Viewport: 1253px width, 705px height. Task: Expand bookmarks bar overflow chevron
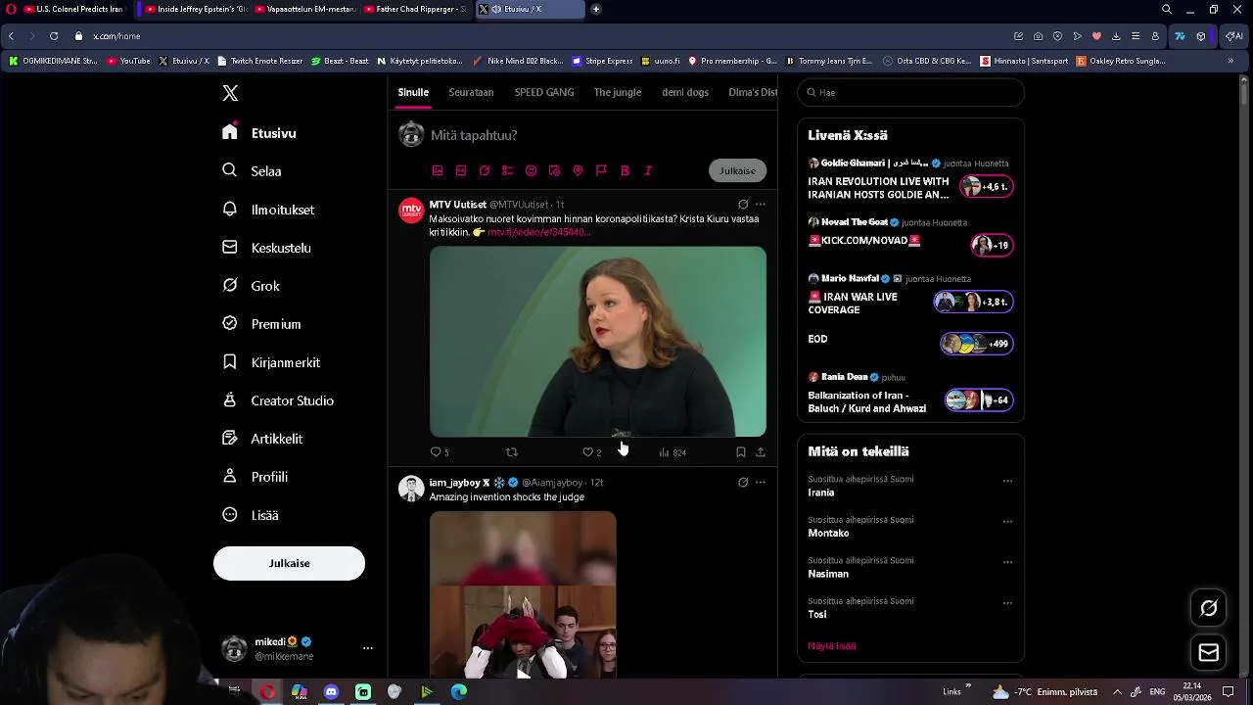click(x=1230, y=61)
